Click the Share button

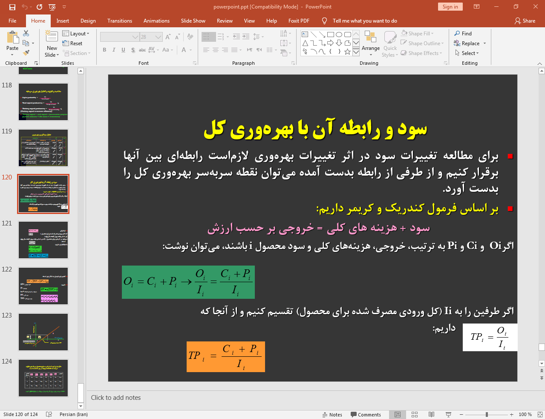(525, 20)
